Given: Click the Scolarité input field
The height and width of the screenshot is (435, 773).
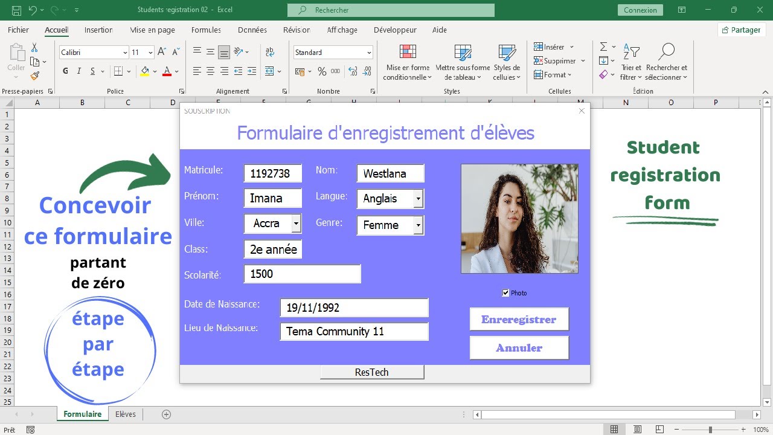Looking at the screenshot, I should coord(302,274).
